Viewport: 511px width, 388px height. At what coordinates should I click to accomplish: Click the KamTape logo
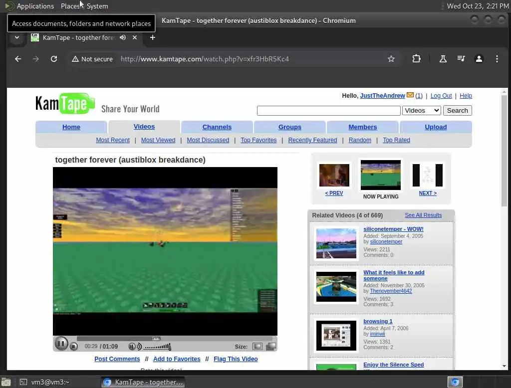pyautogui.click(x=65, y=104)
